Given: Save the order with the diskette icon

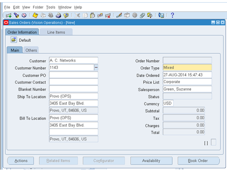Looking at the screenshot, I should coord(35,15).
